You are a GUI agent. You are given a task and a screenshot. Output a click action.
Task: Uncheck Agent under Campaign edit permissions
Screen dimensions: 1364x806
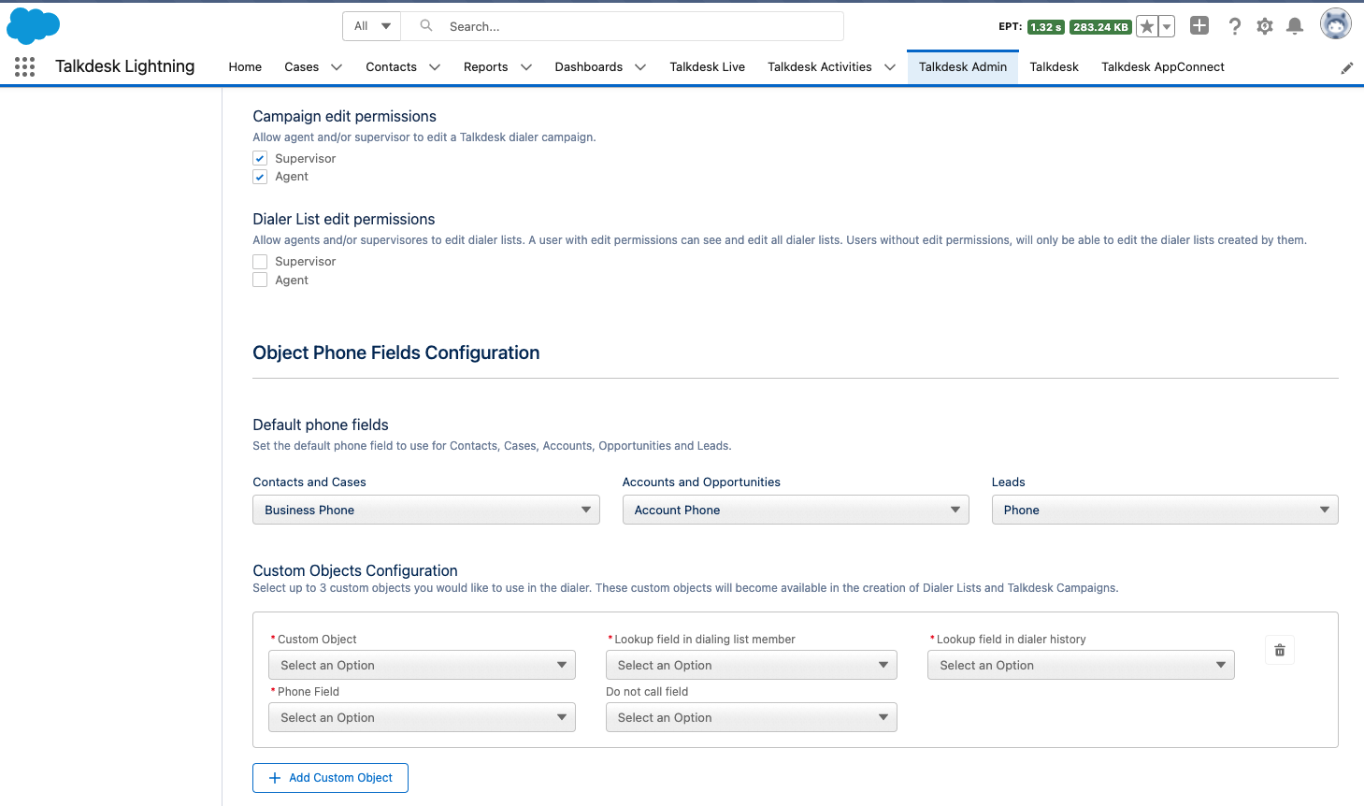click(259, 177)
